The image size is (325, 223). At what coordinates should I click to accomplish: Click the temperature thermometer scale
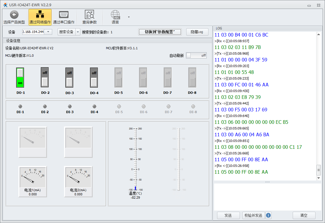pos(136,159)
